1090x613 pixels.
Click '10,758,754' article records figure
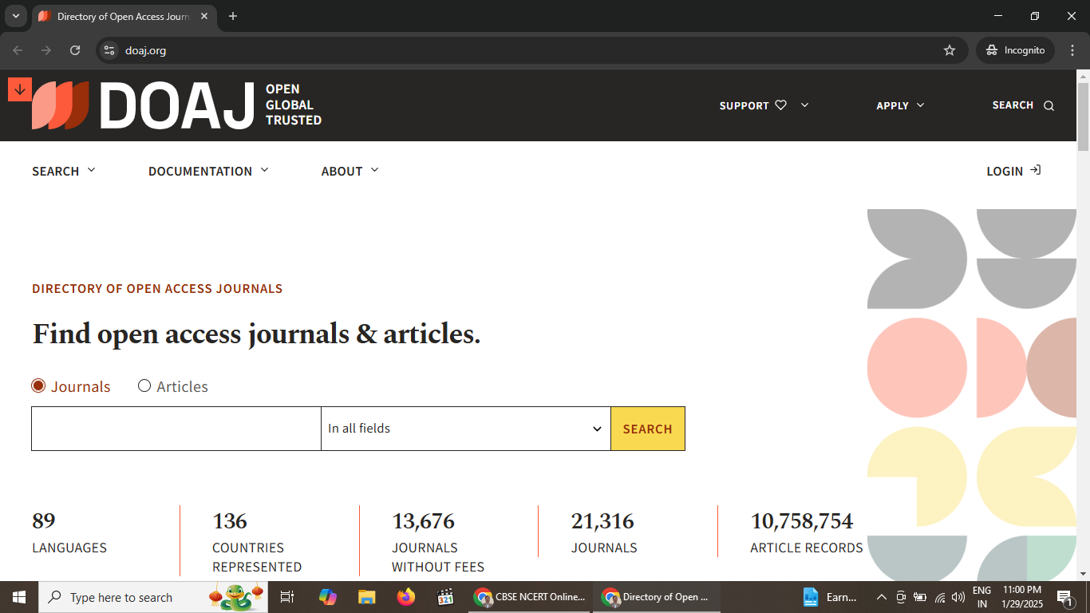pyautogui.click(x=802, y=521)
